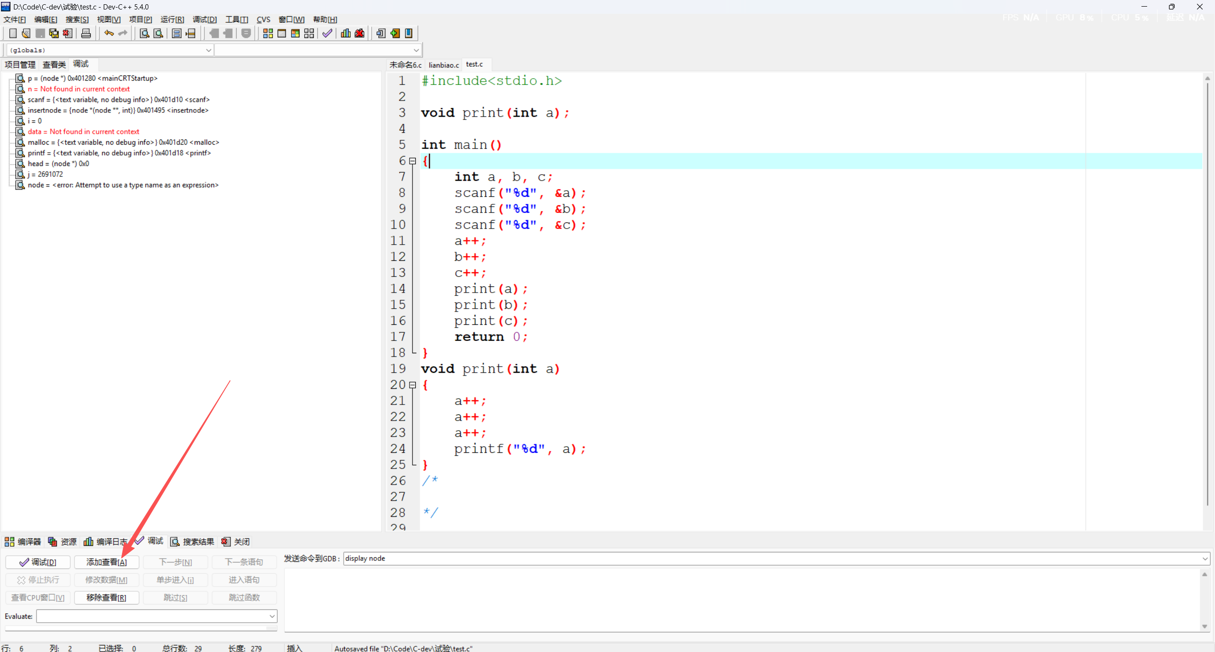This screenshot has width=1215, height=652.
Task: Switch to the 资源 bottom tab
Action: (62, 542)
